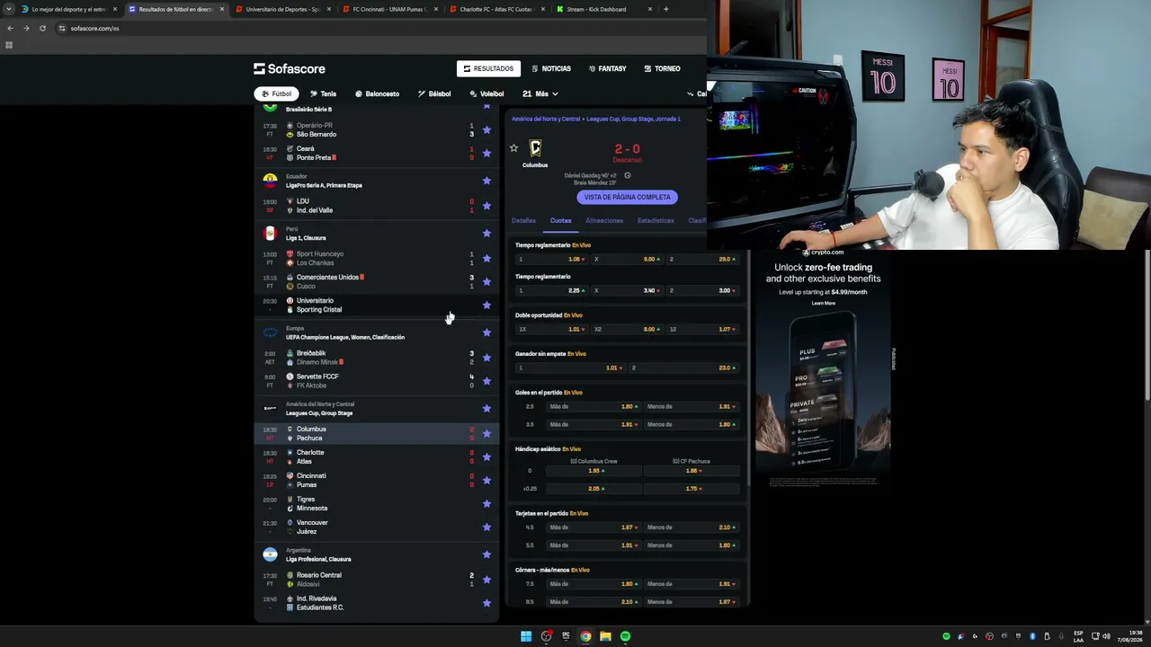This screenshot has width=1151, height=647.
Task: Open the América del Norte y Central breadcrumb
Action: point(546,119)
